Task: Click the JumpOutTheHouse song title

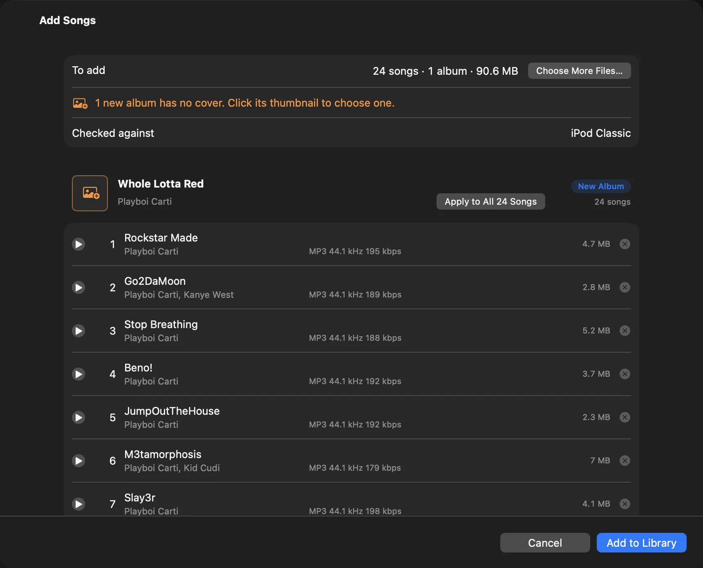Action: [x=172, y=411]
